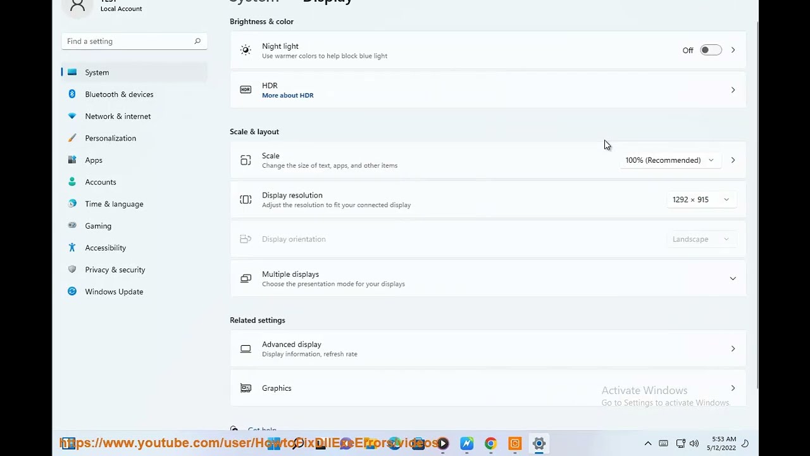Click the user avatar icon above Local Account
The width and height of the screenshot is (810, 456).
78,6
